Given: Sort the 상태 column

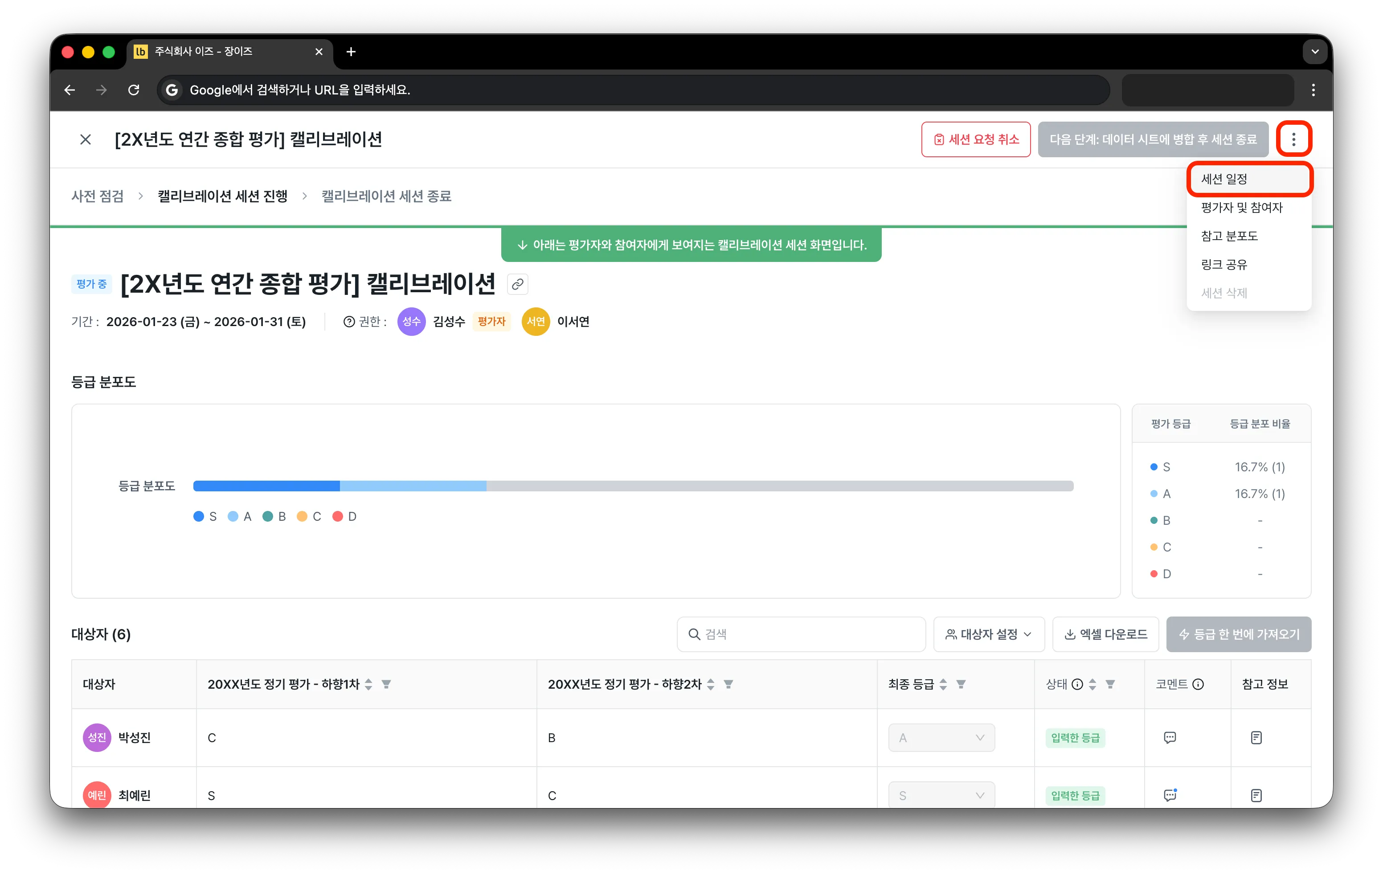Looking at the screenshot, I should (1092, 684).
